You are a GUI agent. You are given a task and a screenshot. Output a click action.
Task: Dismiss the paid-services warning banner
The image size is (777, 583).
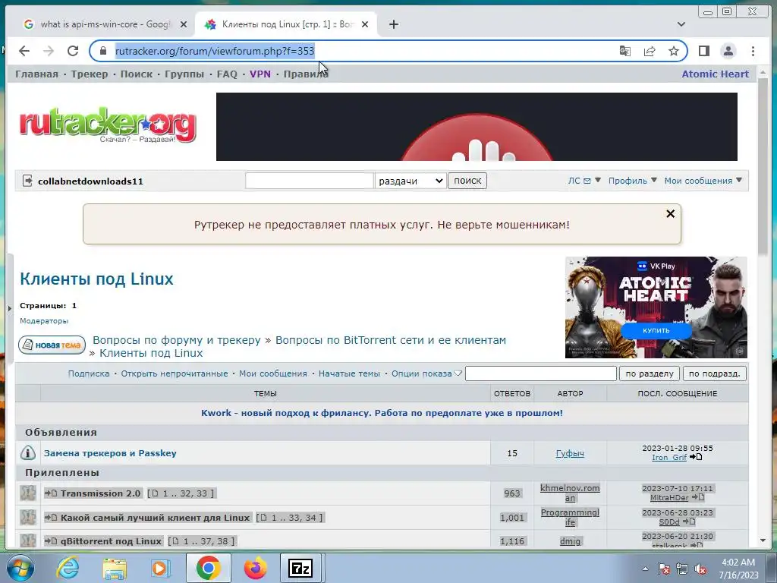click(671, 213)
